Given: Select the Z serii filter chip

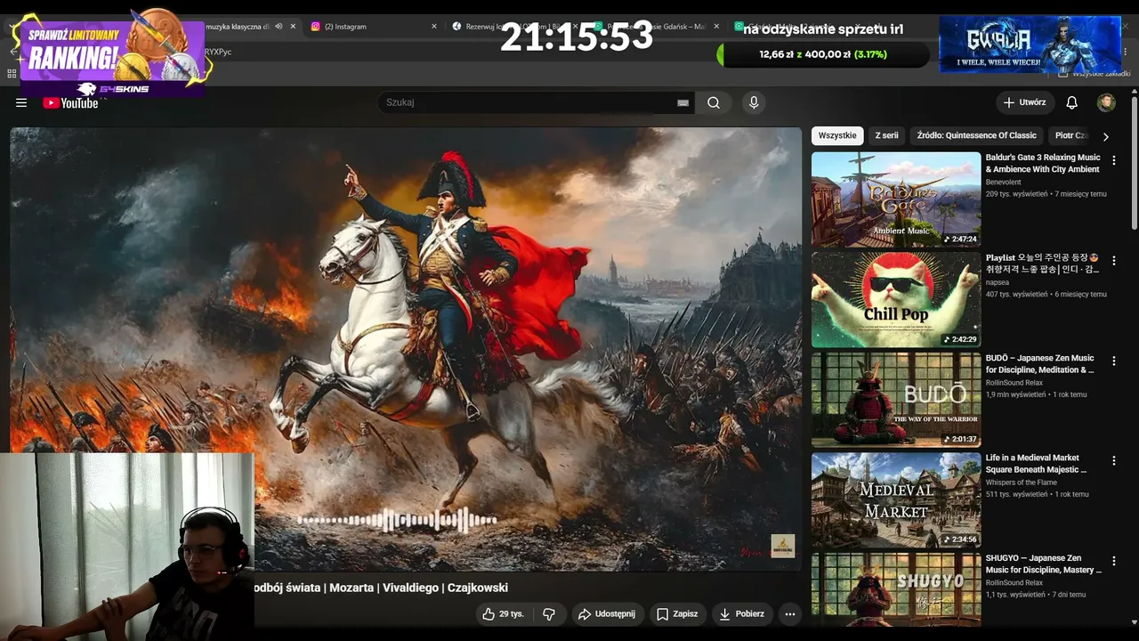Looking at the screenshot, I should [x=886, y=135].
